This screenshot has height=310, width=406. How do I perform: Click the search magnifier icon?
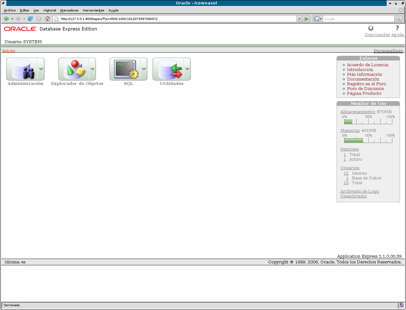pyautogui.click(x=398, y=19)
